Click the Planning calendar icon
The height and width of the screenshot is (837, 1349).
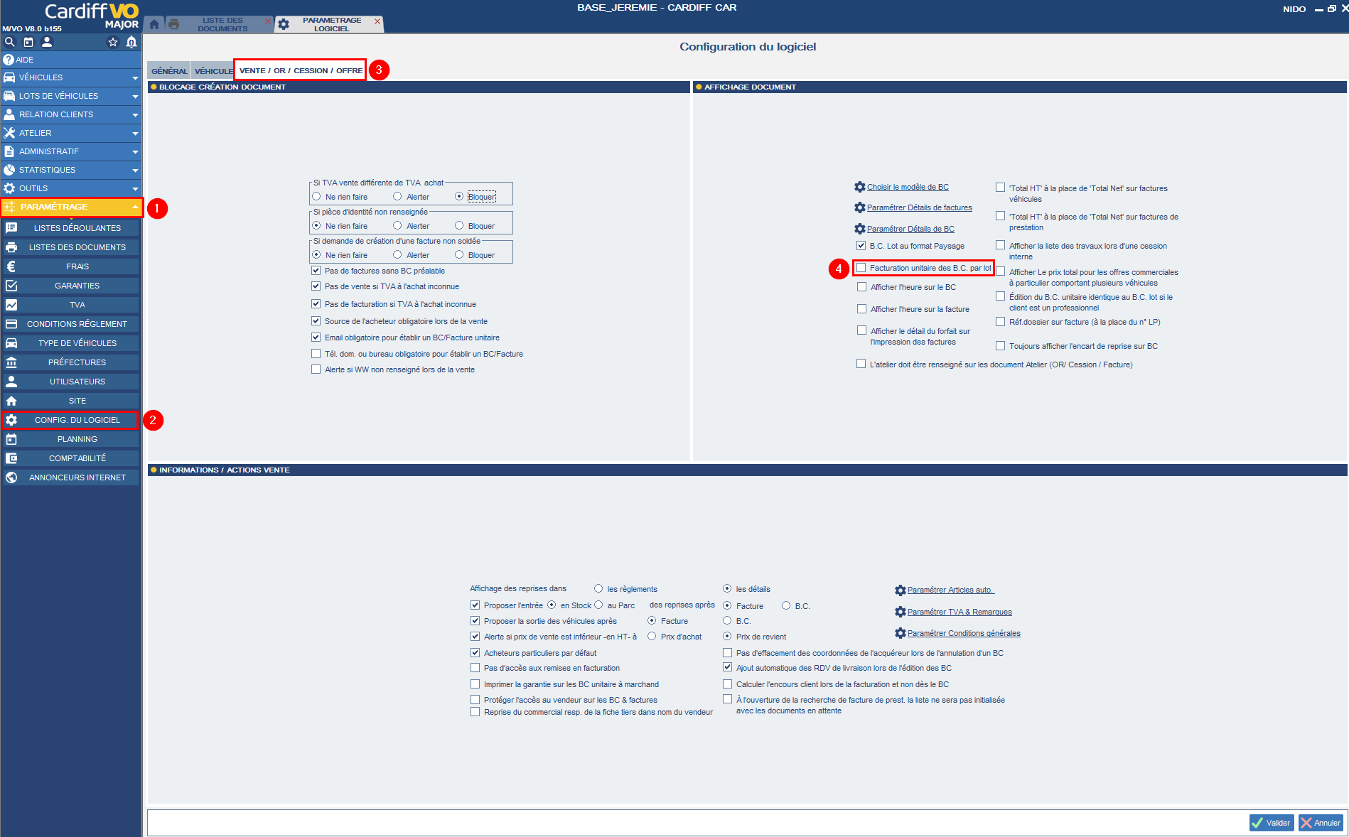(x=11, y=439)
